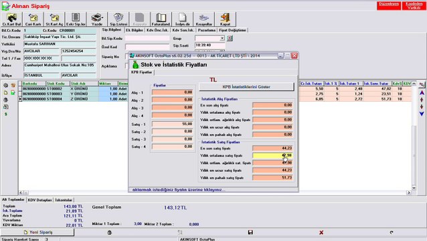Click the Bil.Sip.Kodu input field

(147, 38)
